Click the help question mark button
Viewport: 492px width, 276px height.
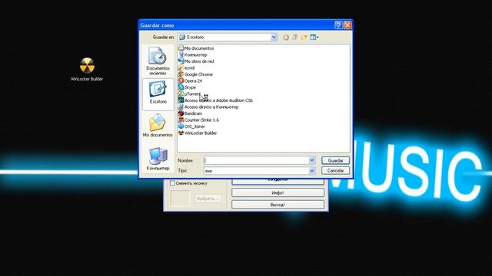[338, 25]
